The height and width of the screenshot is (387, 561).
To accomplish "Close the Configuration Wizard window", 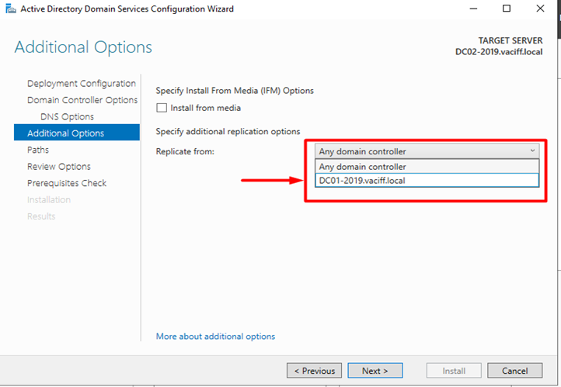I will (542, 9).
